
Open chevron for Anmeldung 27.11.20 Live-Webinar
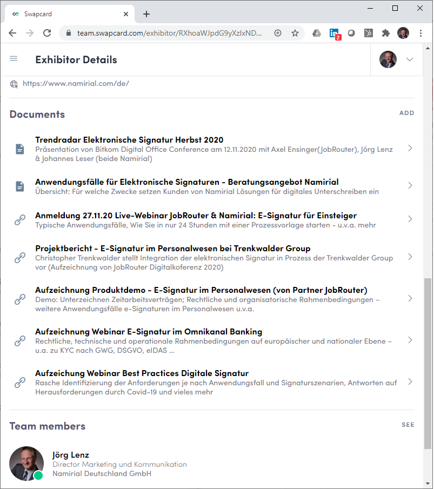point(410,219)
